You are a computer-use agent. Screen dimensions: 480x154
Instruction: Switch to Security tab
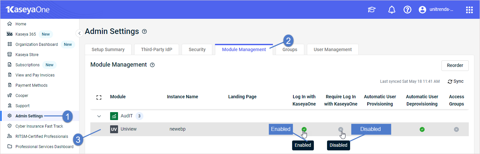[197, 49]
